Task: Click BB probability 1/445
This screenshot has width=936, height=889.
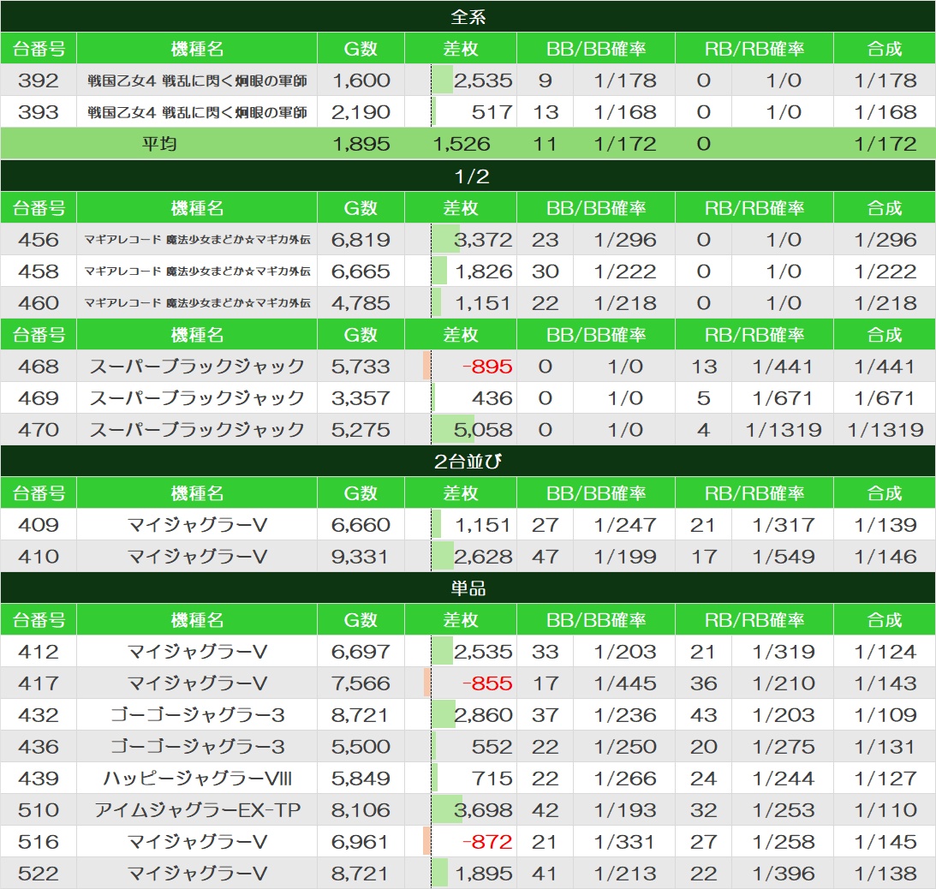Action: point(625,683)
